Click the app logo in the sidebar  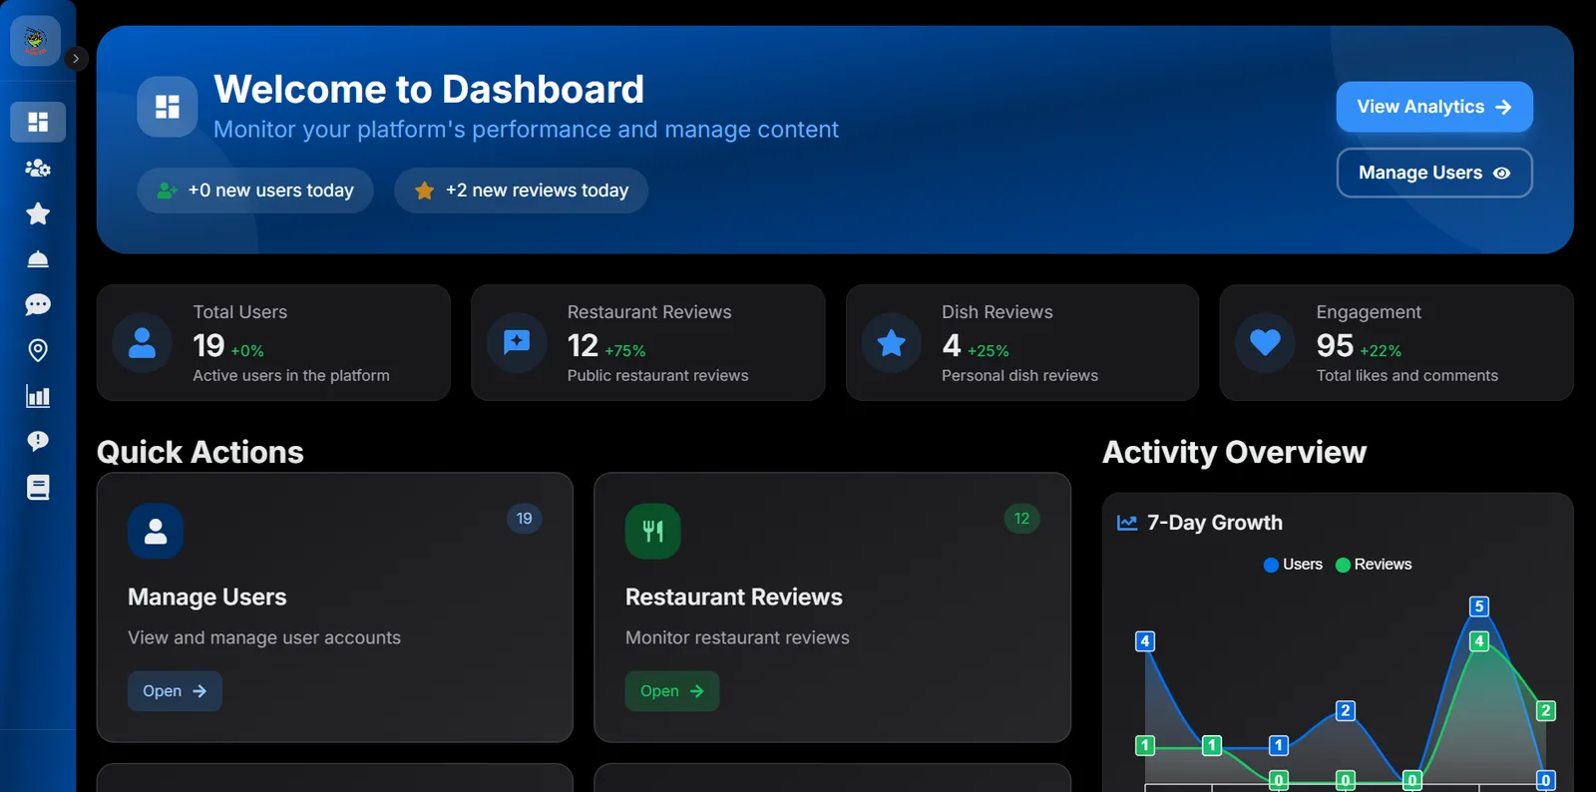click(x=36, y=41)
